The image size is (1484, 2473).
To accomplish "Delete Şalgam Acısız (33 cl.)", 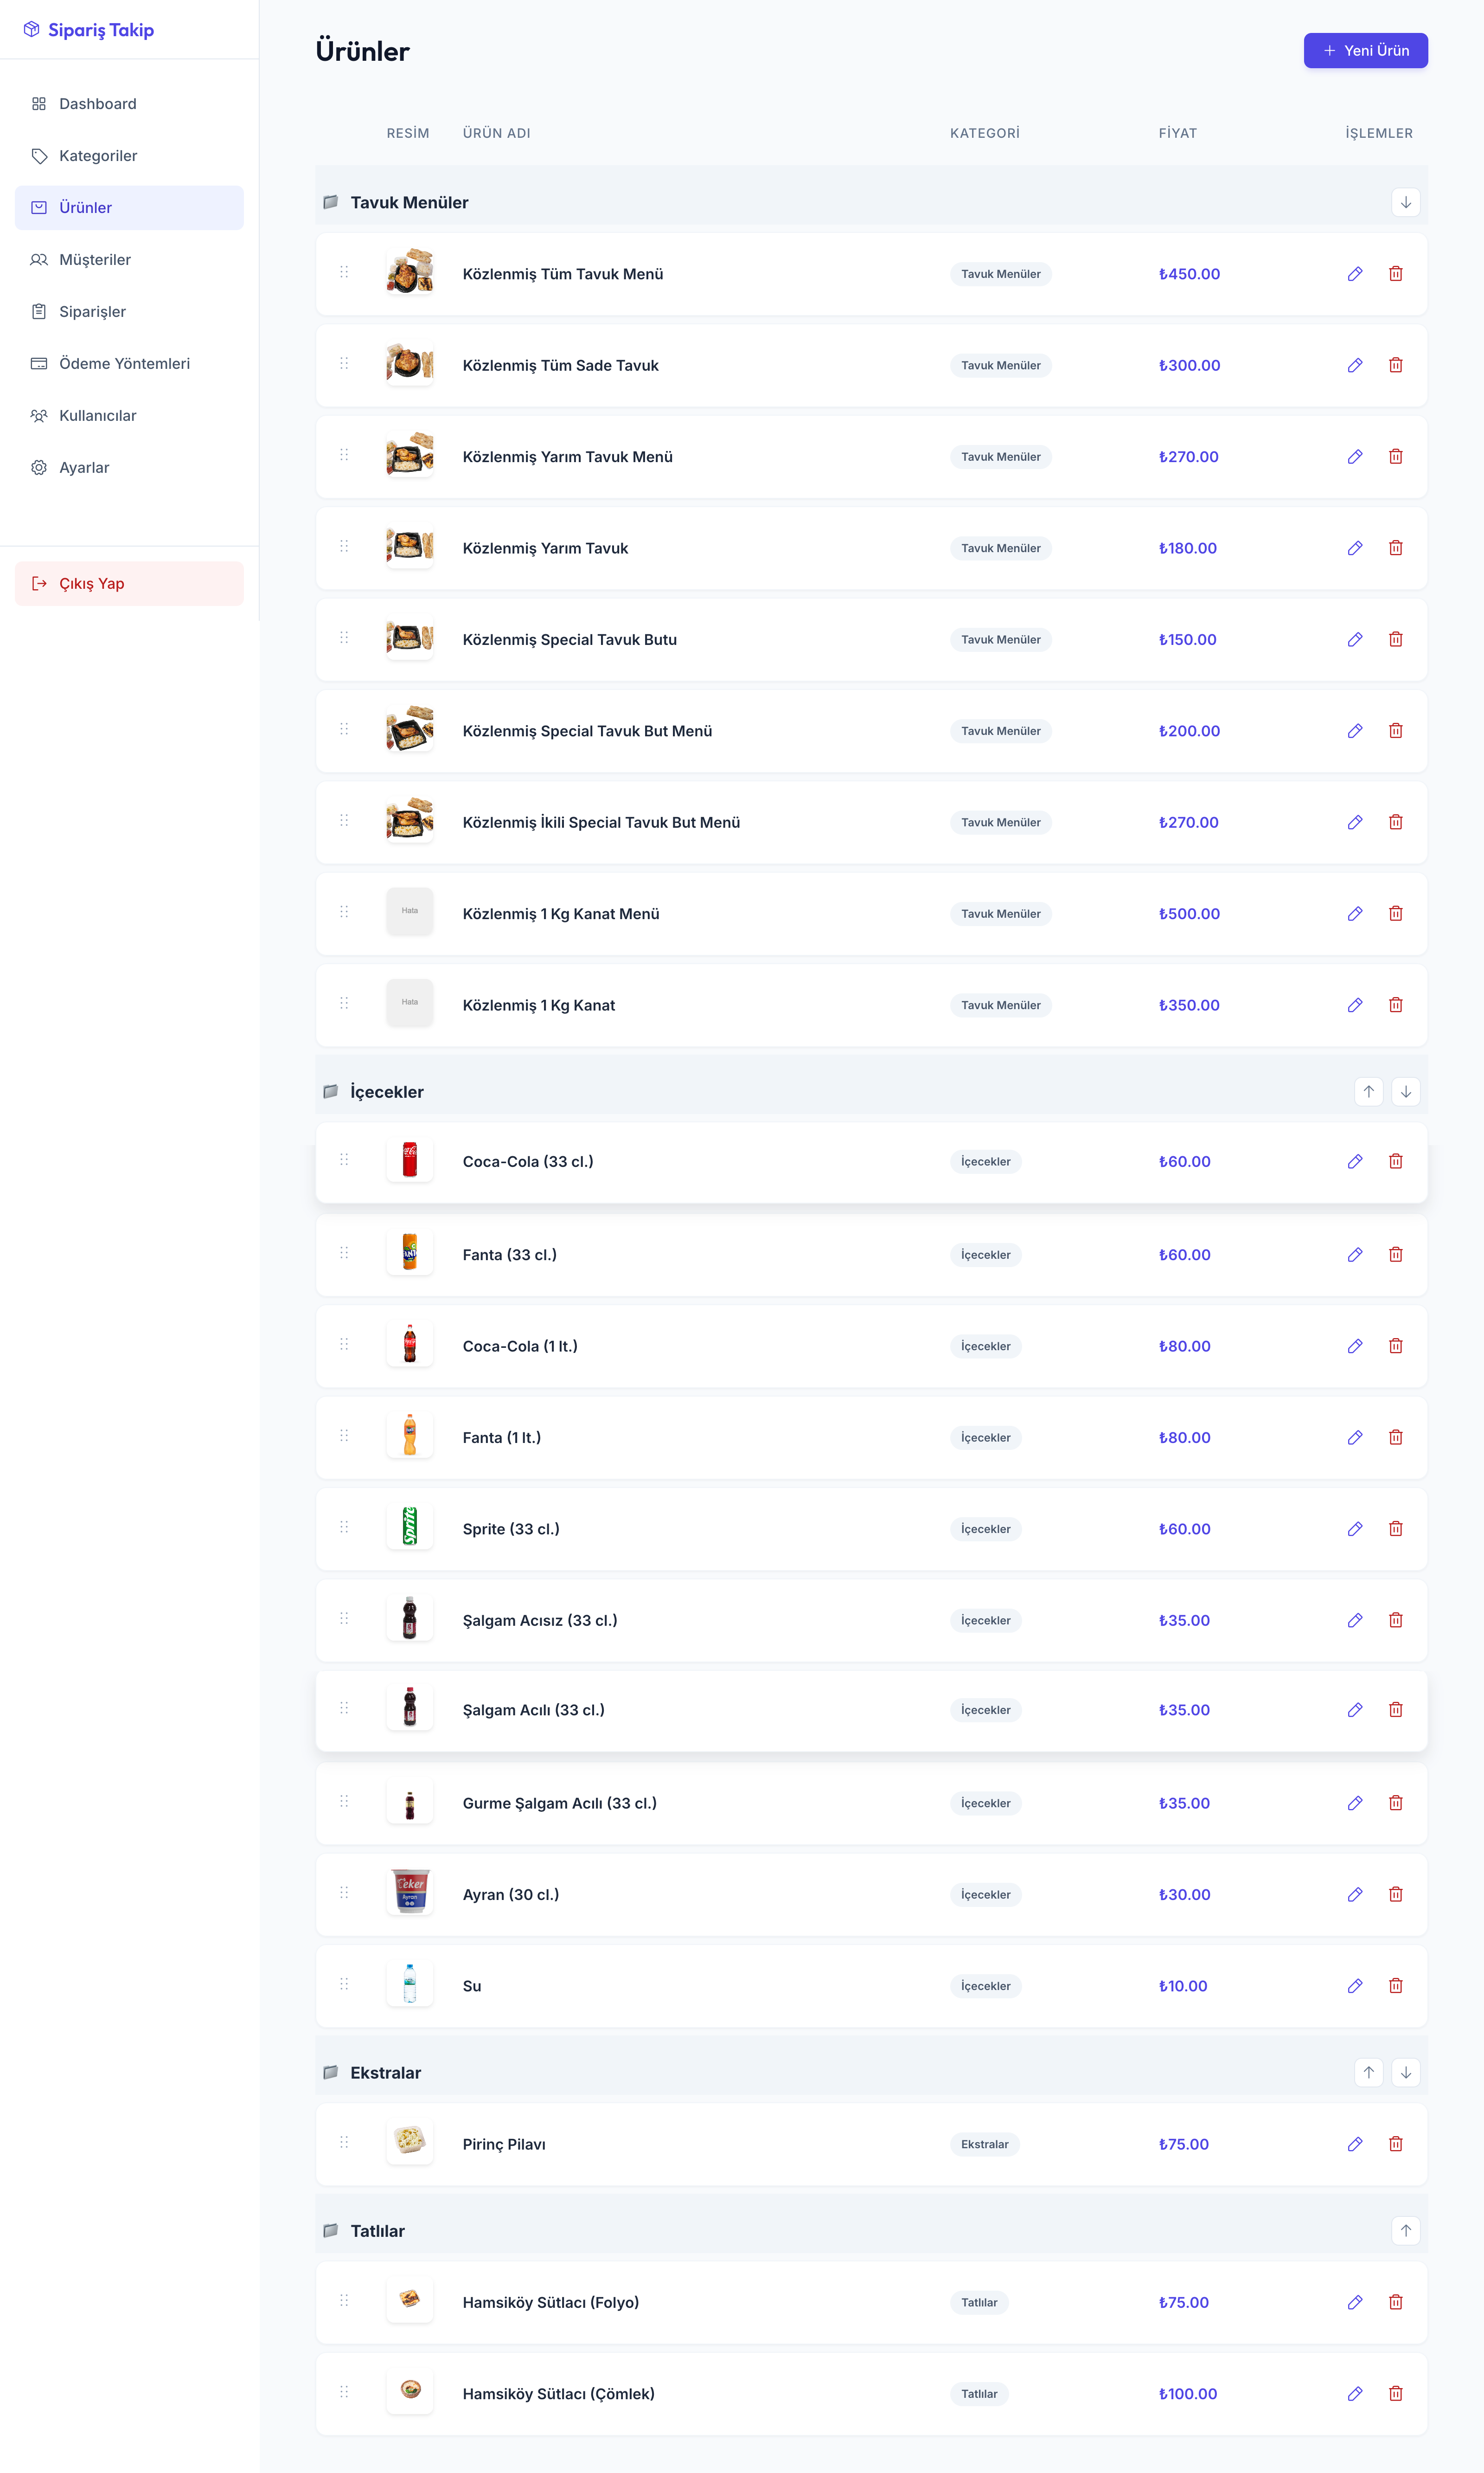I will tap(1396, 1621).
